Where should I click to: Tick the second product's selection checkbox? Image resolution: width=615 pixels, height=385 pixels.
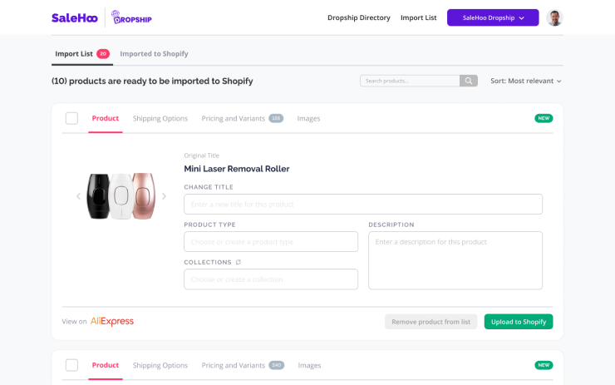click(71, 365)
